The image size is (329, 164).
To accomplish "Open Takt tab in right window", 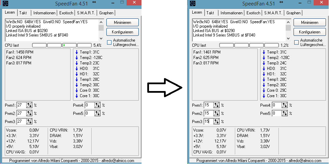I will pos(210,13).
